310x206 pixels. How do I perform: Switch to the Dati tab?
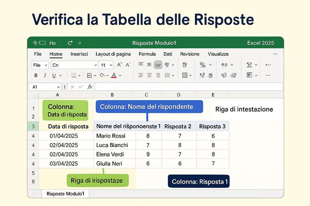click(168, 54)
